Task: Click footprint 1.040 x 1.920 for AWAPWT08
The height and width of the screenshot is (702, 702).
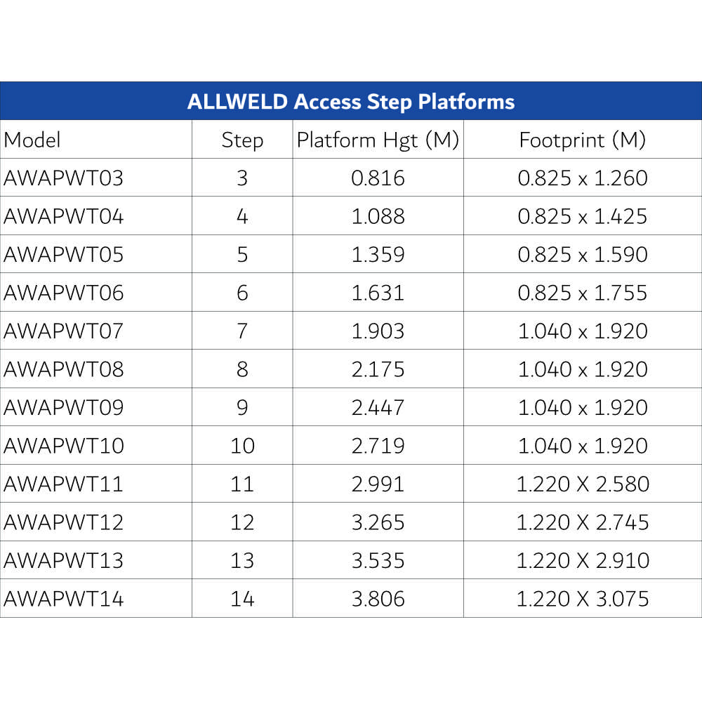Action: 582,369
